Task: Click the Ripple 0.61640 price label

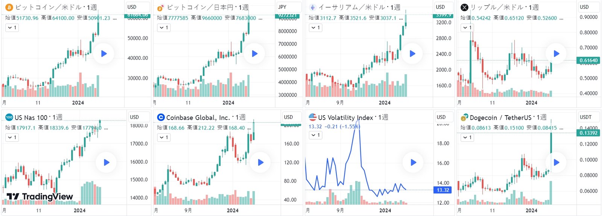Action: click(x=588, y=60)
